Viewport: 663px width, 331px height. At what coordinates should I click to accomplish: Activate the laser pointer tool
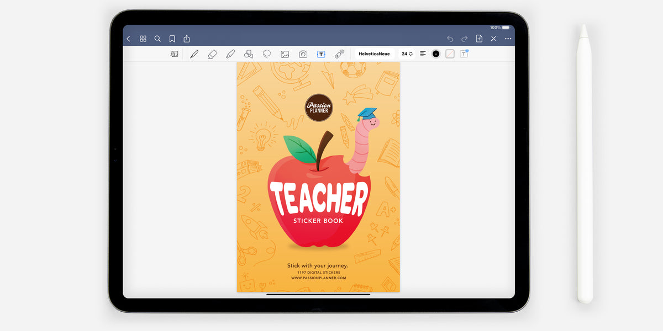[339, 54]
